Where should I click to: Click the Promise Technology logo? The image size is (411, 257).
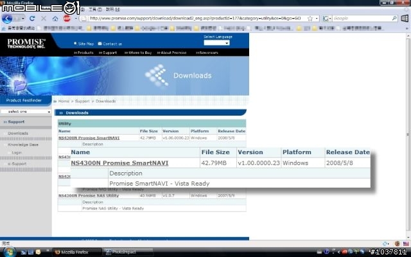(x=26, y=44)
